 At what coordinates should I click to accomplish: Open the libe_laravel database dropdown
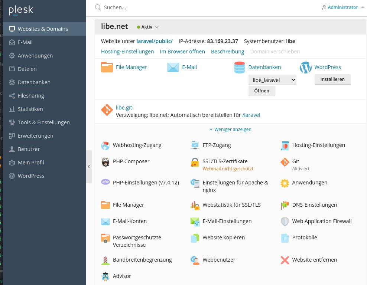click(x=272, y=80)
